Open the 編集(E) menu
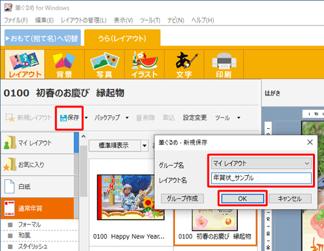This screenshot has height=251, width=324. point(44,20)
